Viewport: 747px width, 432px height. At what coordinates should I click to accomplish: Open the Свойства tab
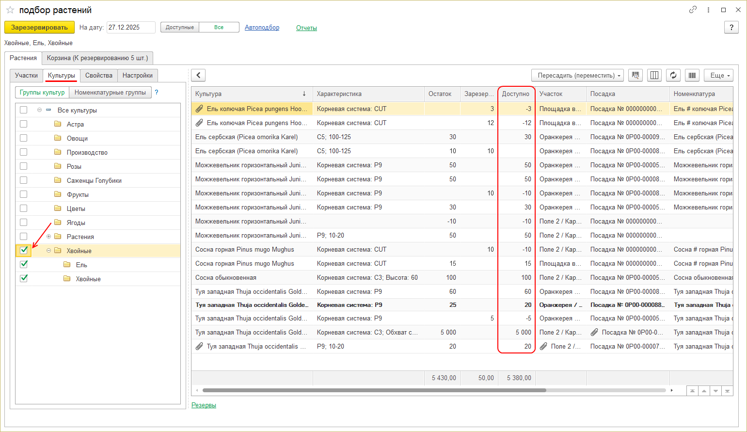click(99, 75)
